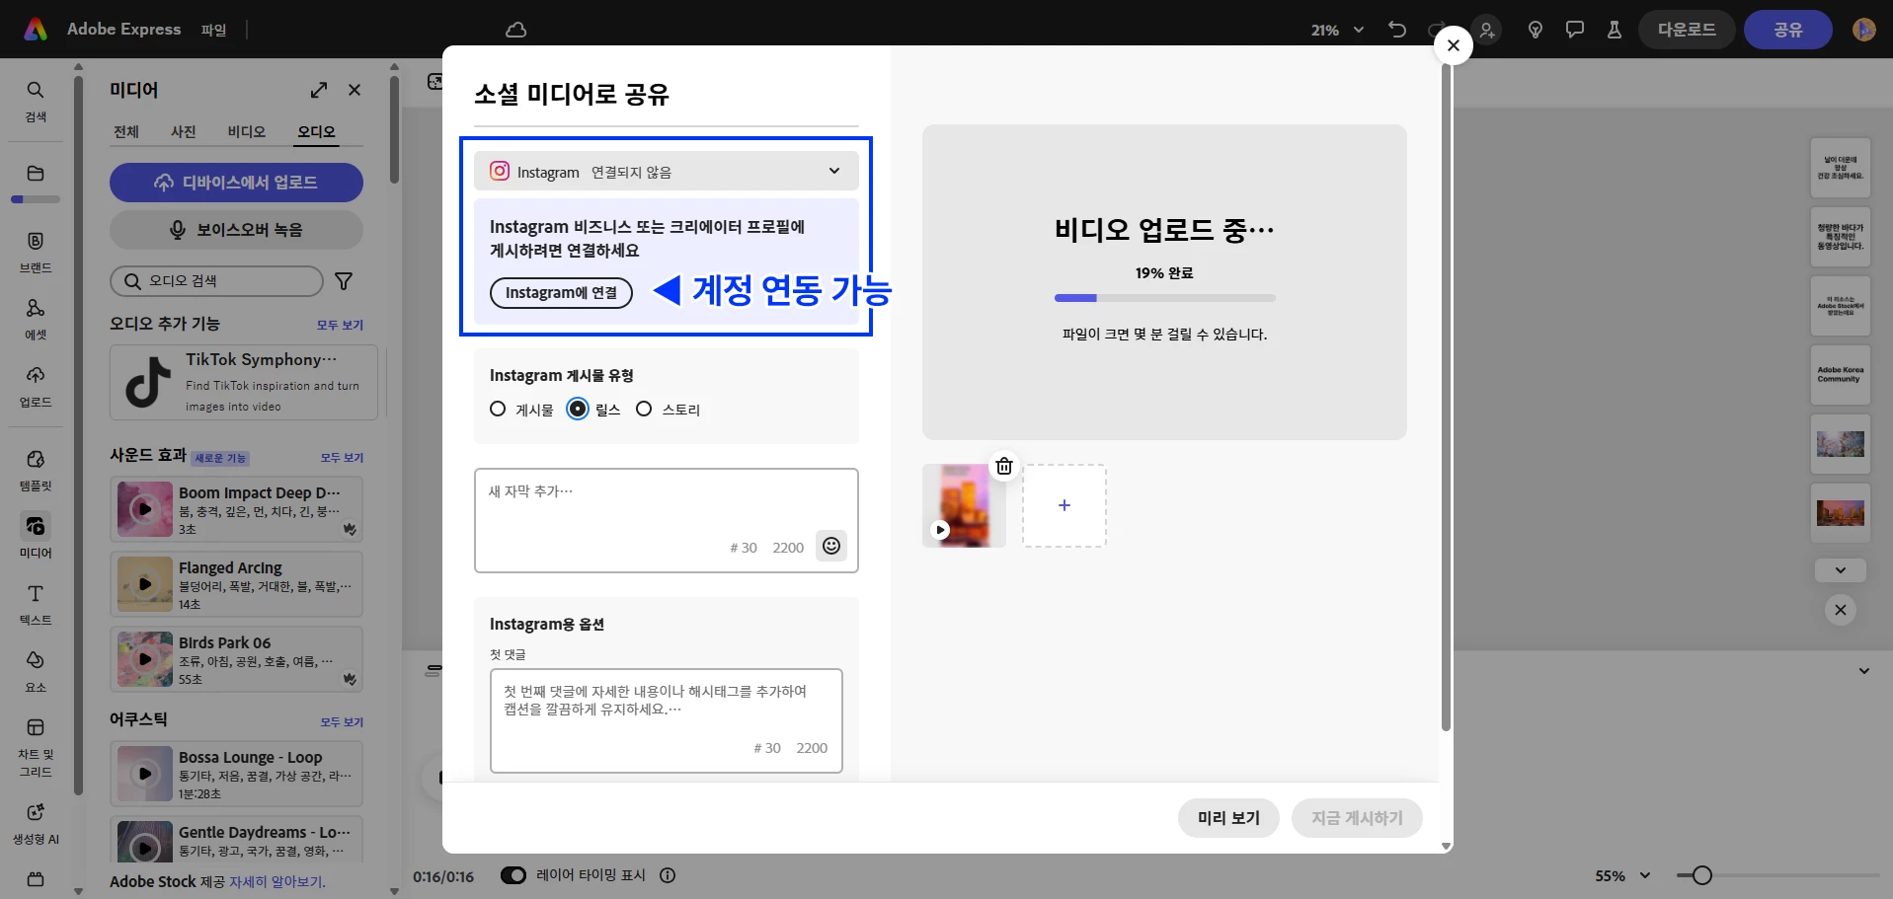The width and height of the screenshot is (1893, 899).
Task: Select the uploaded video thumbnail in dialog
Action: 964,505
